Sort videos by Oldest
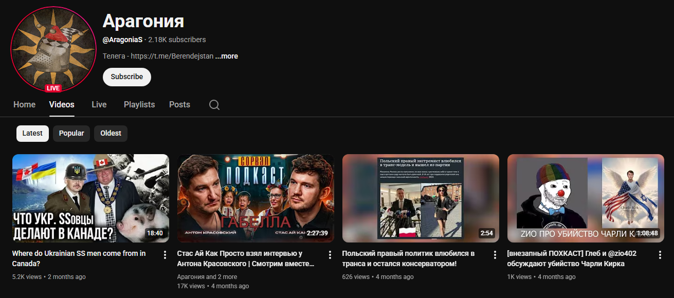Image resolution: width=674 pixels, height=298 pixels. pyautogui.click(x=111, y=133)
